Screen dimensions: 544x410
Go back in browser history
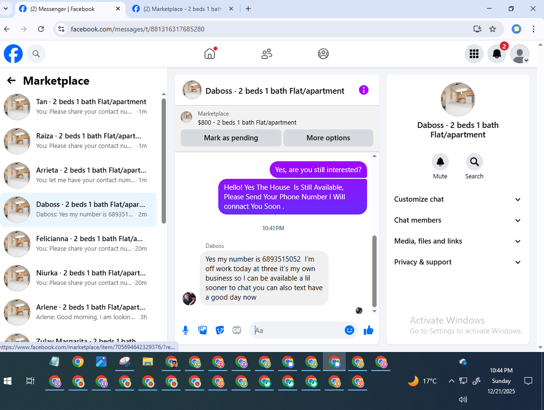coord(7,29)
